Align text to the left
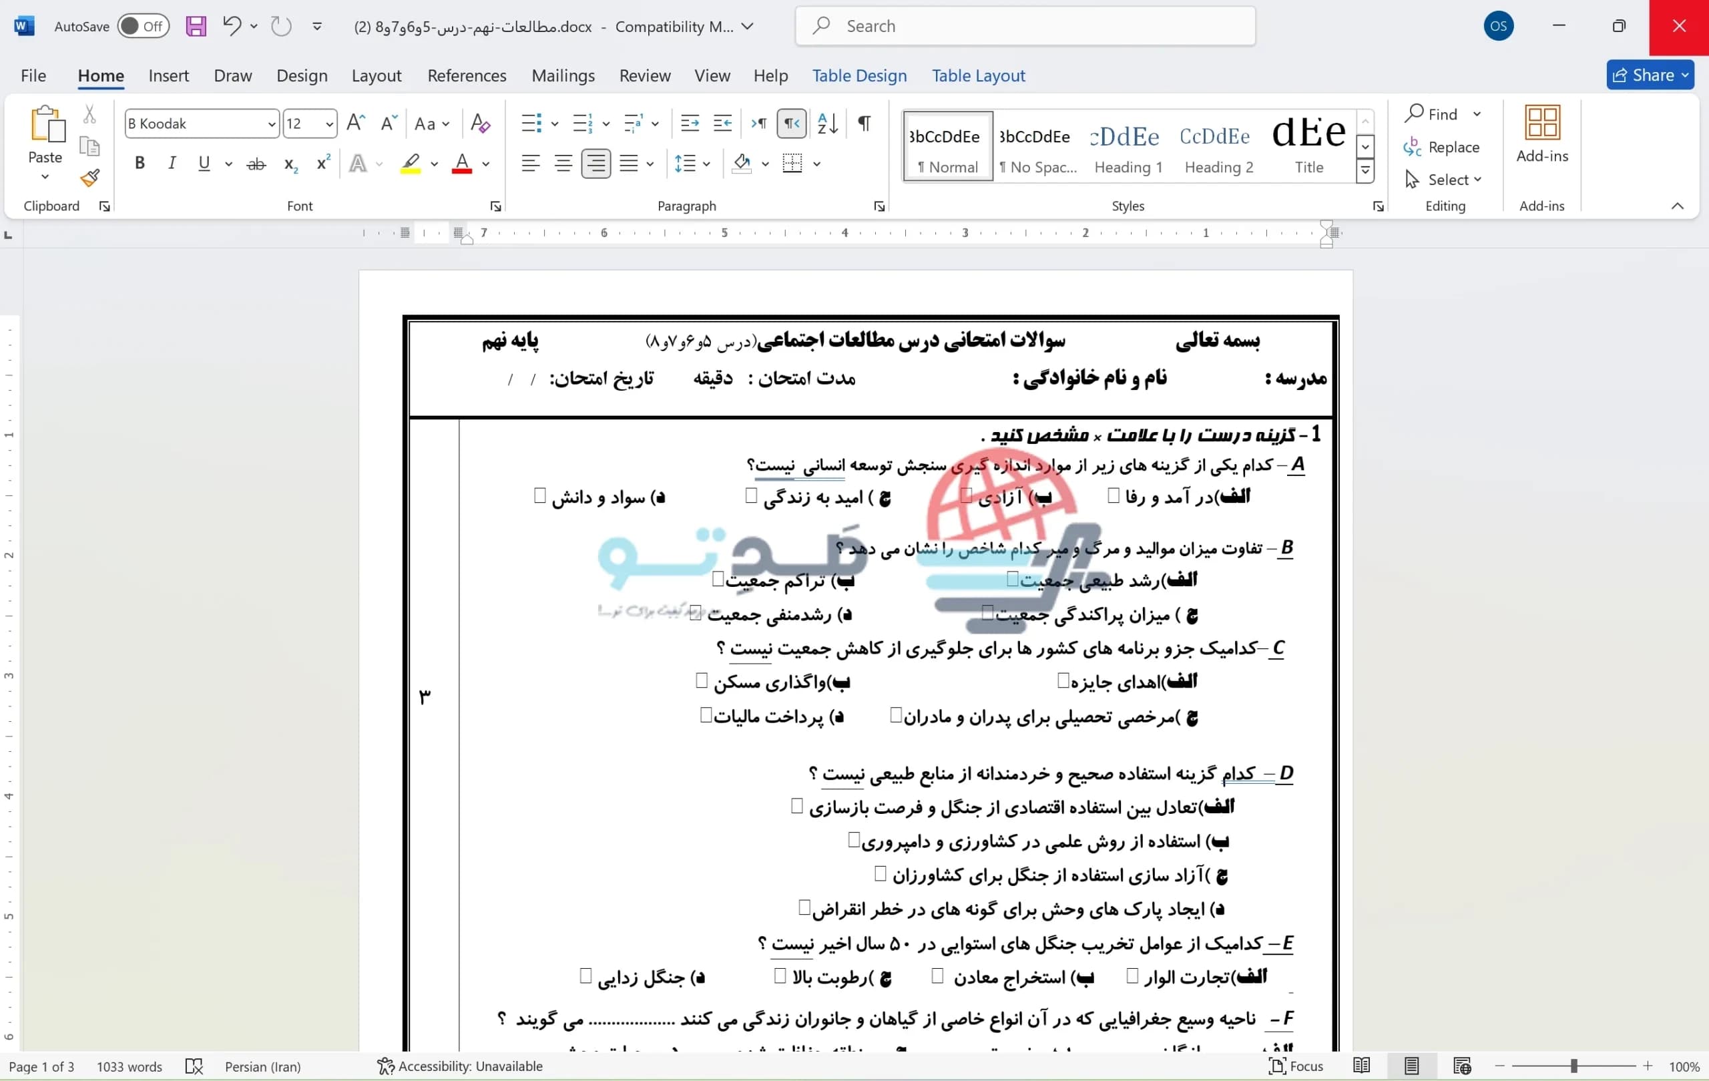 [530, 163]
